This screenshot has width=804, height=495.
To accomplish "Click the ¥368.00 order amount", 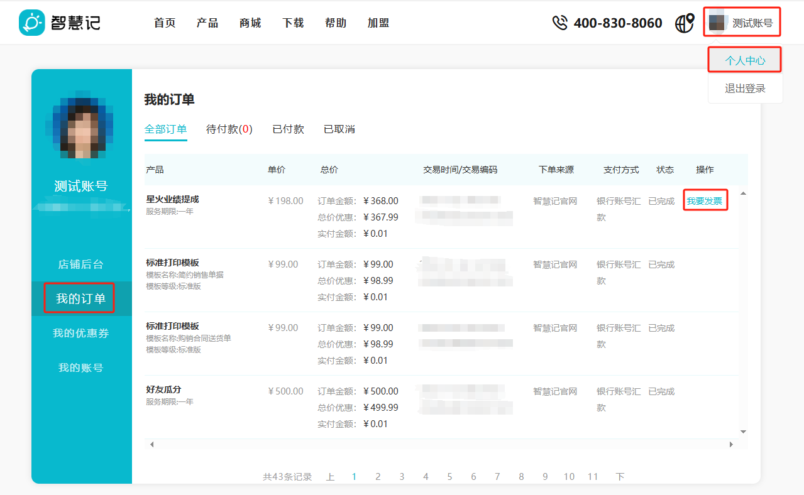I will click(x=381, y=201).
